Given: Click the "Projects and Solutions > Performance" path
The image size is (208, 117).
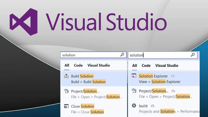Looking at the screenshot, I should click(x=169, y=112).
